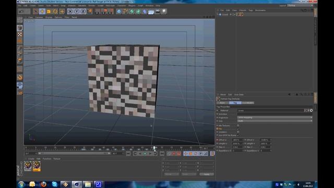
Task: Click Cinema 4D taskbar button
Action: (x=77, y=184)
